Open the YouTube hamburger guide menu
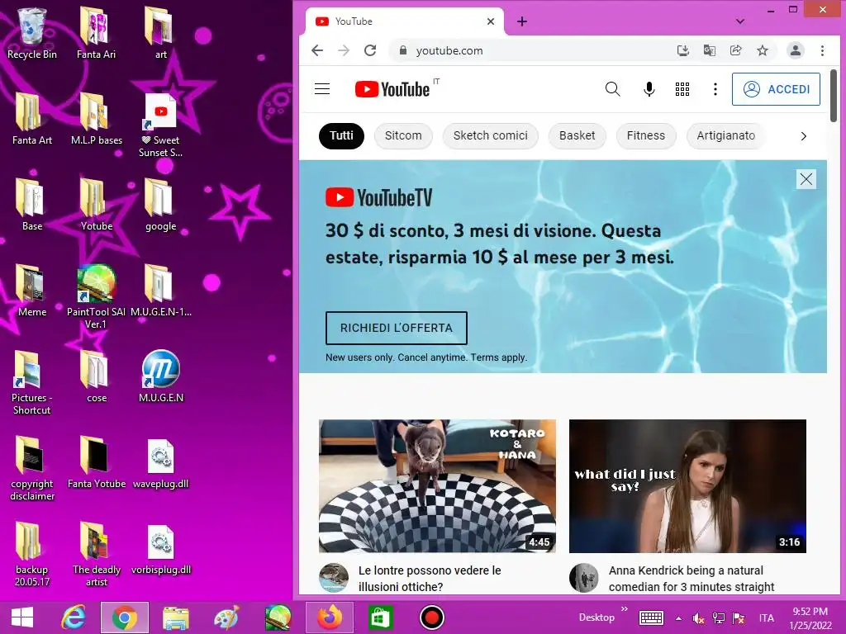846x634 pixels. tap(322, 89)
